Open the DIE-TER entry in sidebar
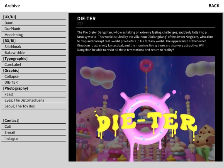Image resolution: width=224 pixels, height=168 pixels. [11, 83]
